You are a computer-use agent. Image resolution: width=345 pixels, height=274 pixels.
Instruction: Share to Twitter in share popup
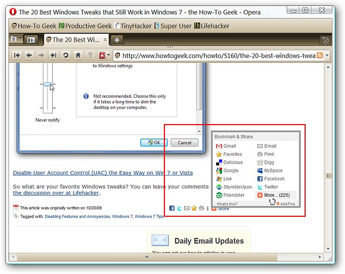(267, 187)
